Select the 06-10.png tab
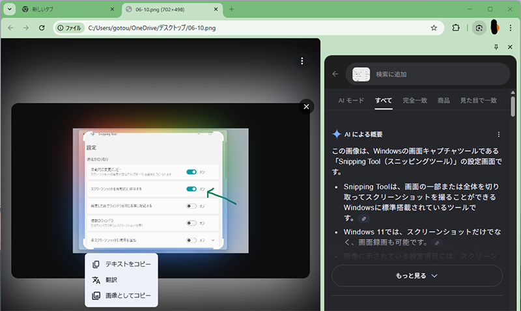 click(172, 9)
